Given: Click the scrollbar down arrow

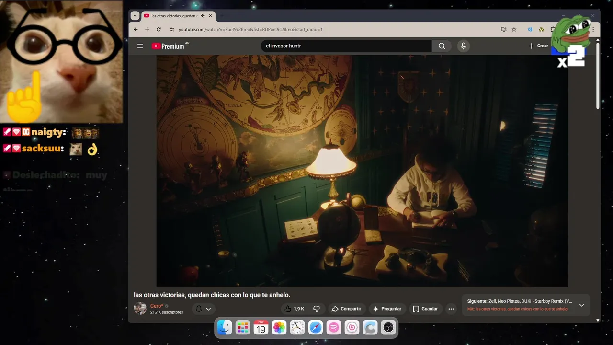Looking at the screenshot, I should (598, 320).
